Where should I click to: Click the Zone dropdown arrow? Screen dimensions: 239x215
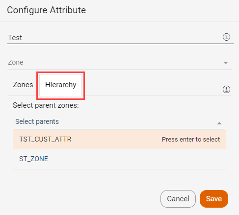[226, 63]
